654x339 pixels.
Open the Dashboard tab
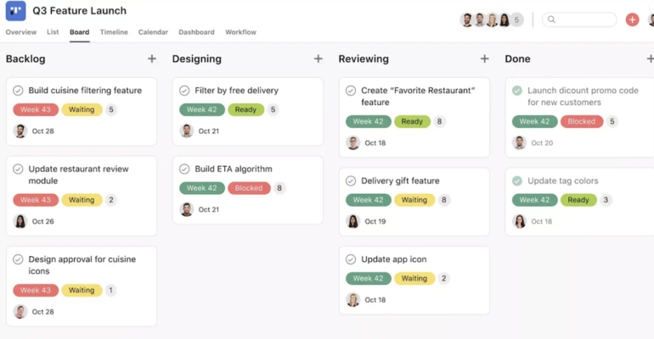point(196,32)
